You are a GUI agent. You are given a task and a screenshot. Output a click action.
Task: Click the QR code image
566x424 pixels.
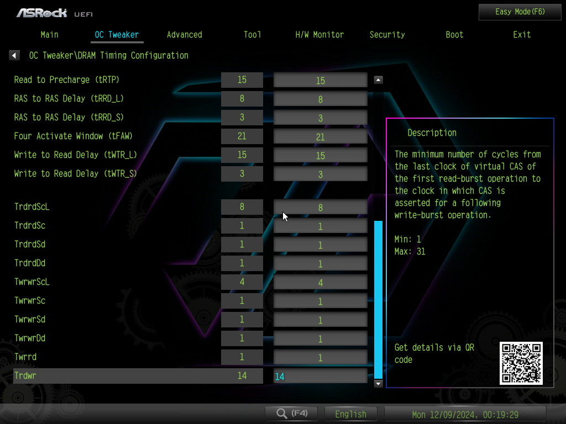coord(521,363)
